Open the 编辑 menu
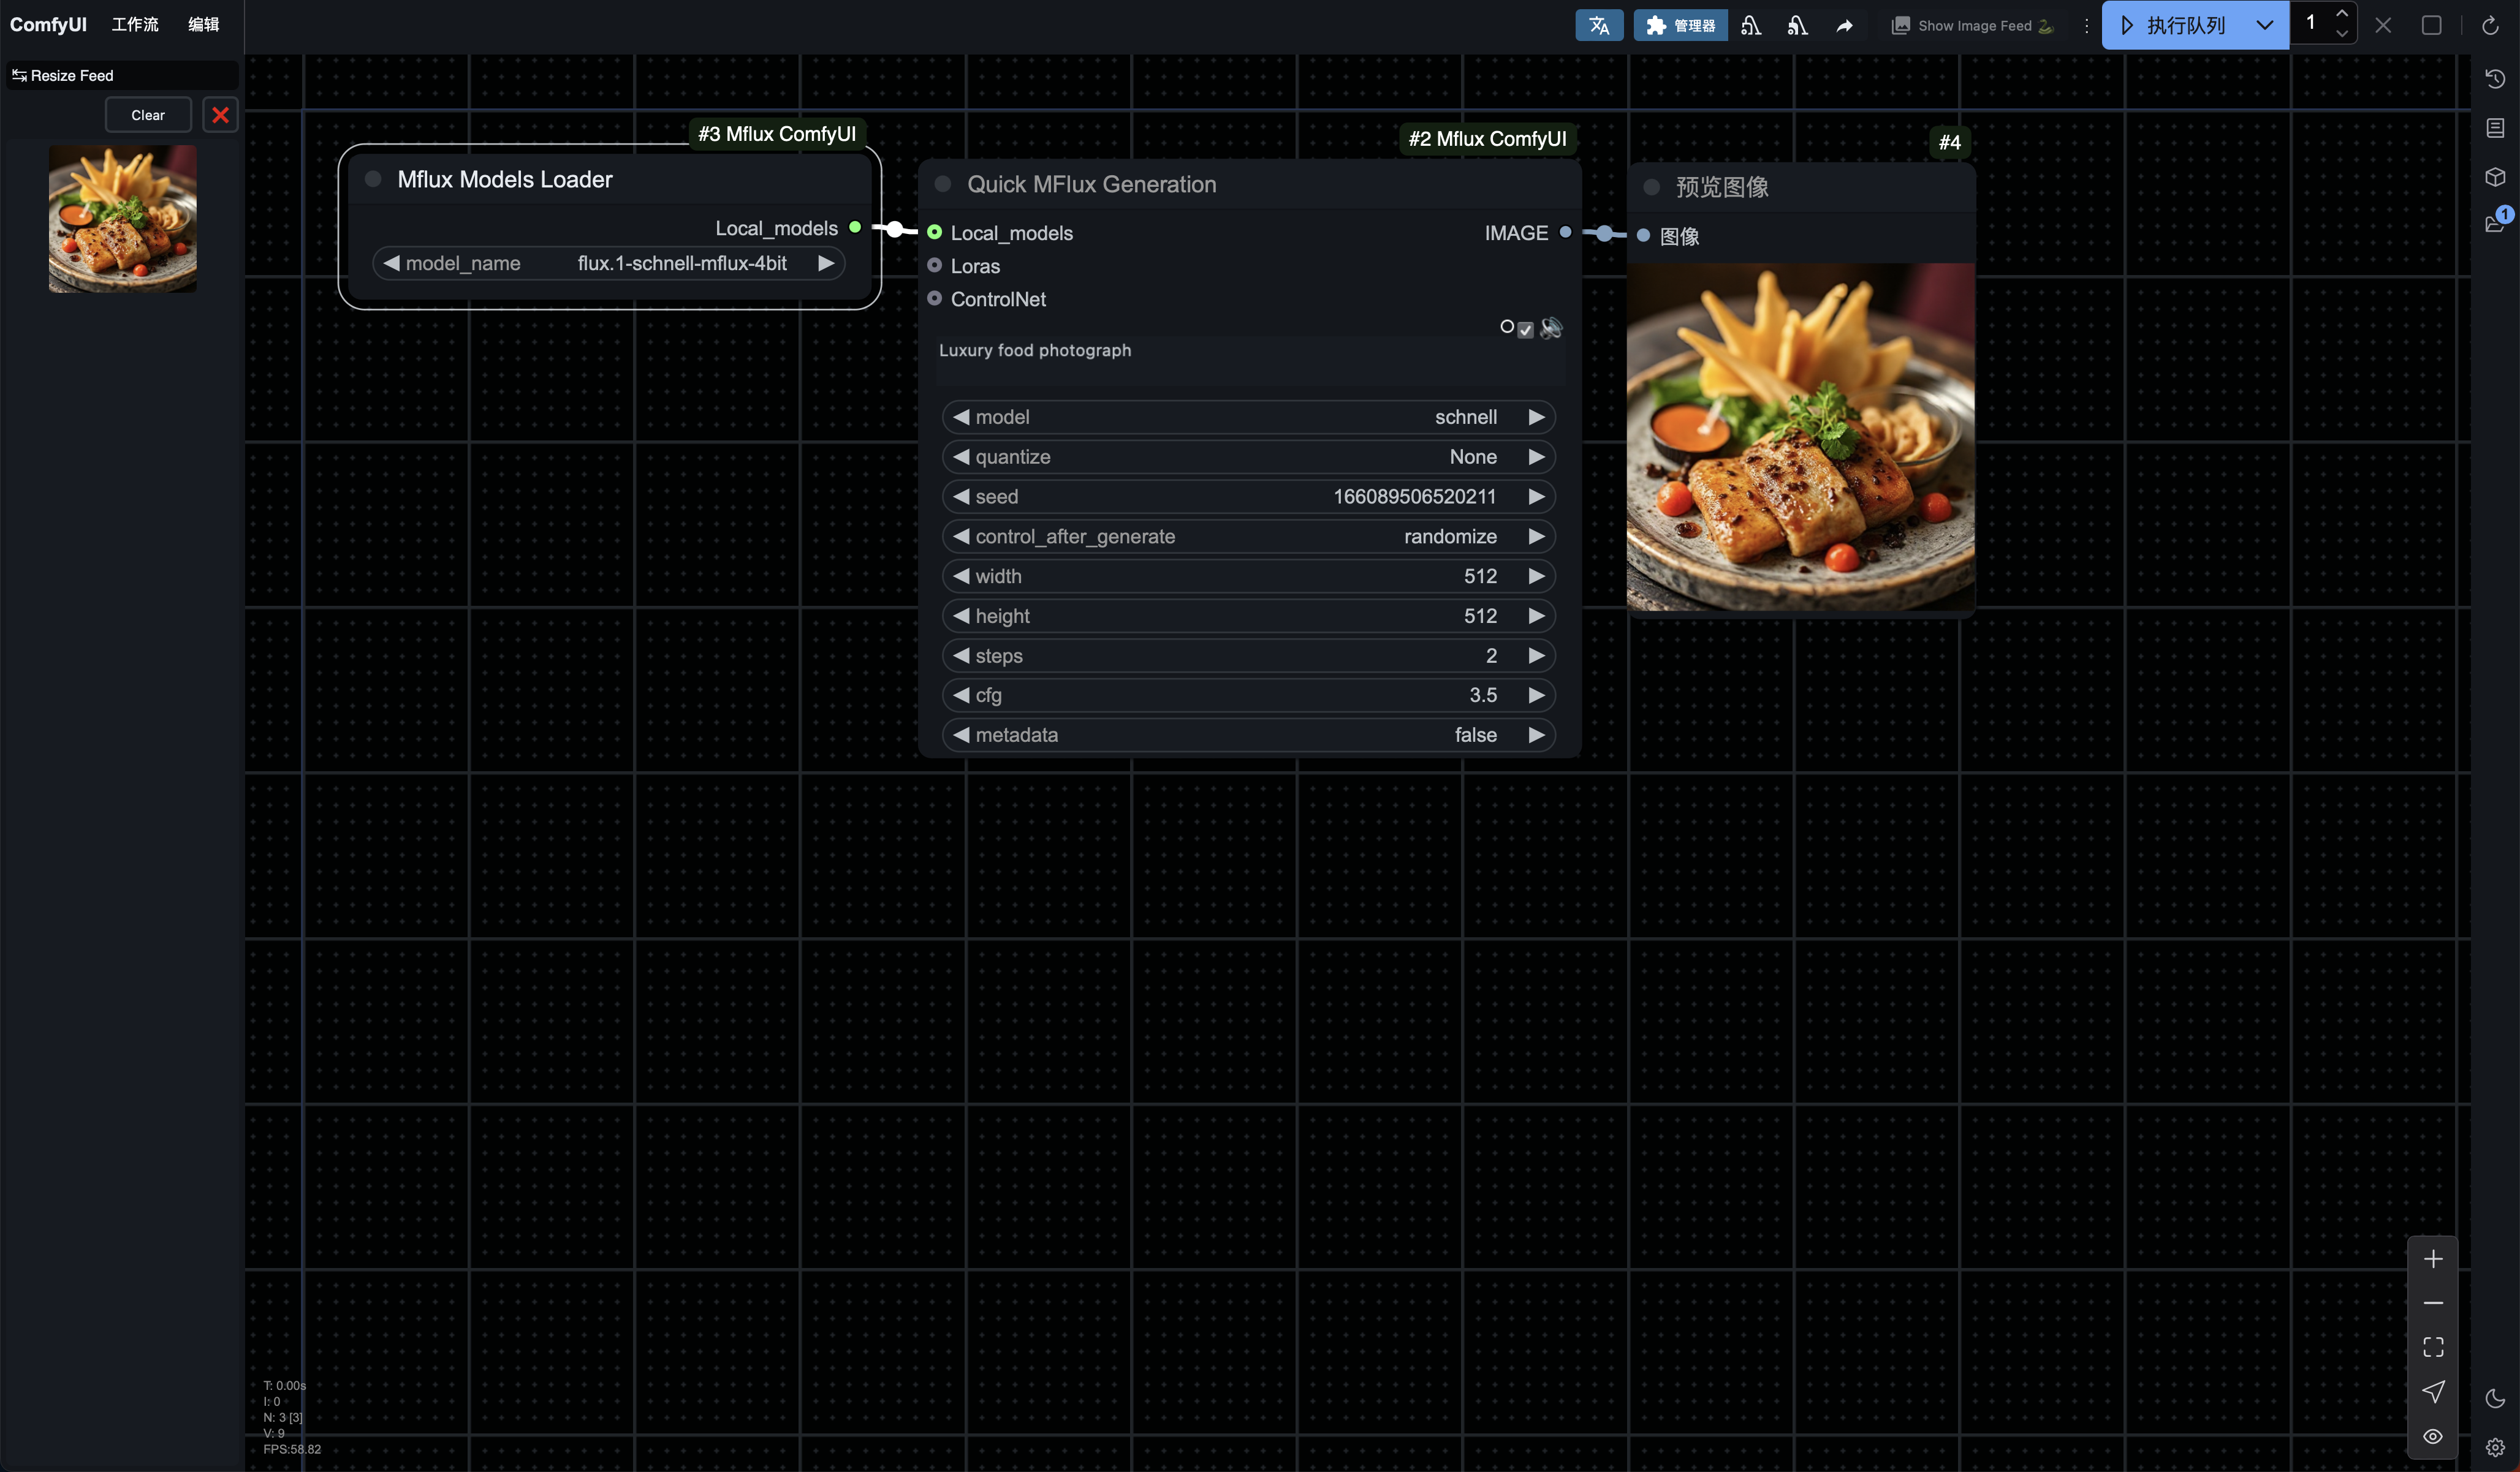The width and height of the screenshot is (2520, 1472). 203,24
